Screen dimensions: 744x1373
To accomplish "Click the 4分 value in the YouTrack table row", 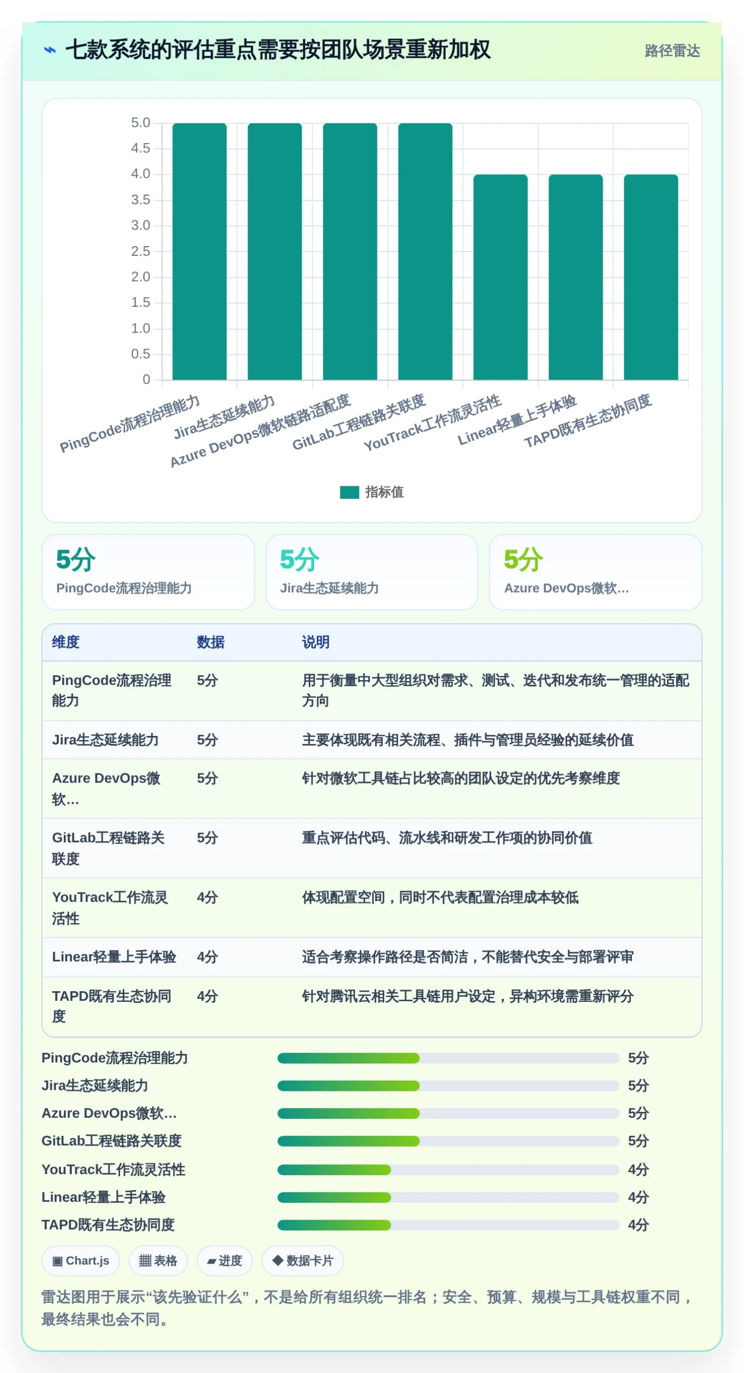I will [207, 898].
